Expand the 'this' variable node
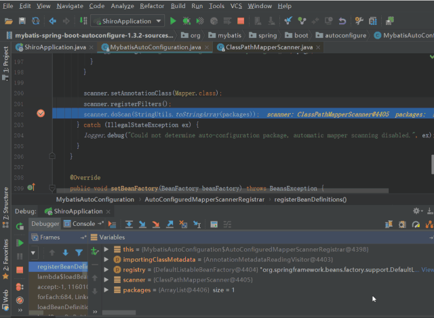The height and width of the screenshot is (318, 434). (x=106, y=249)
